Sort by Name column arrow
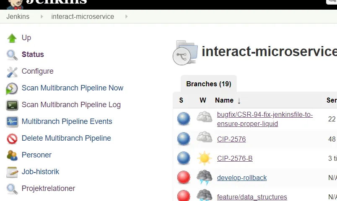The image size is (337, 201). [239, 101]
